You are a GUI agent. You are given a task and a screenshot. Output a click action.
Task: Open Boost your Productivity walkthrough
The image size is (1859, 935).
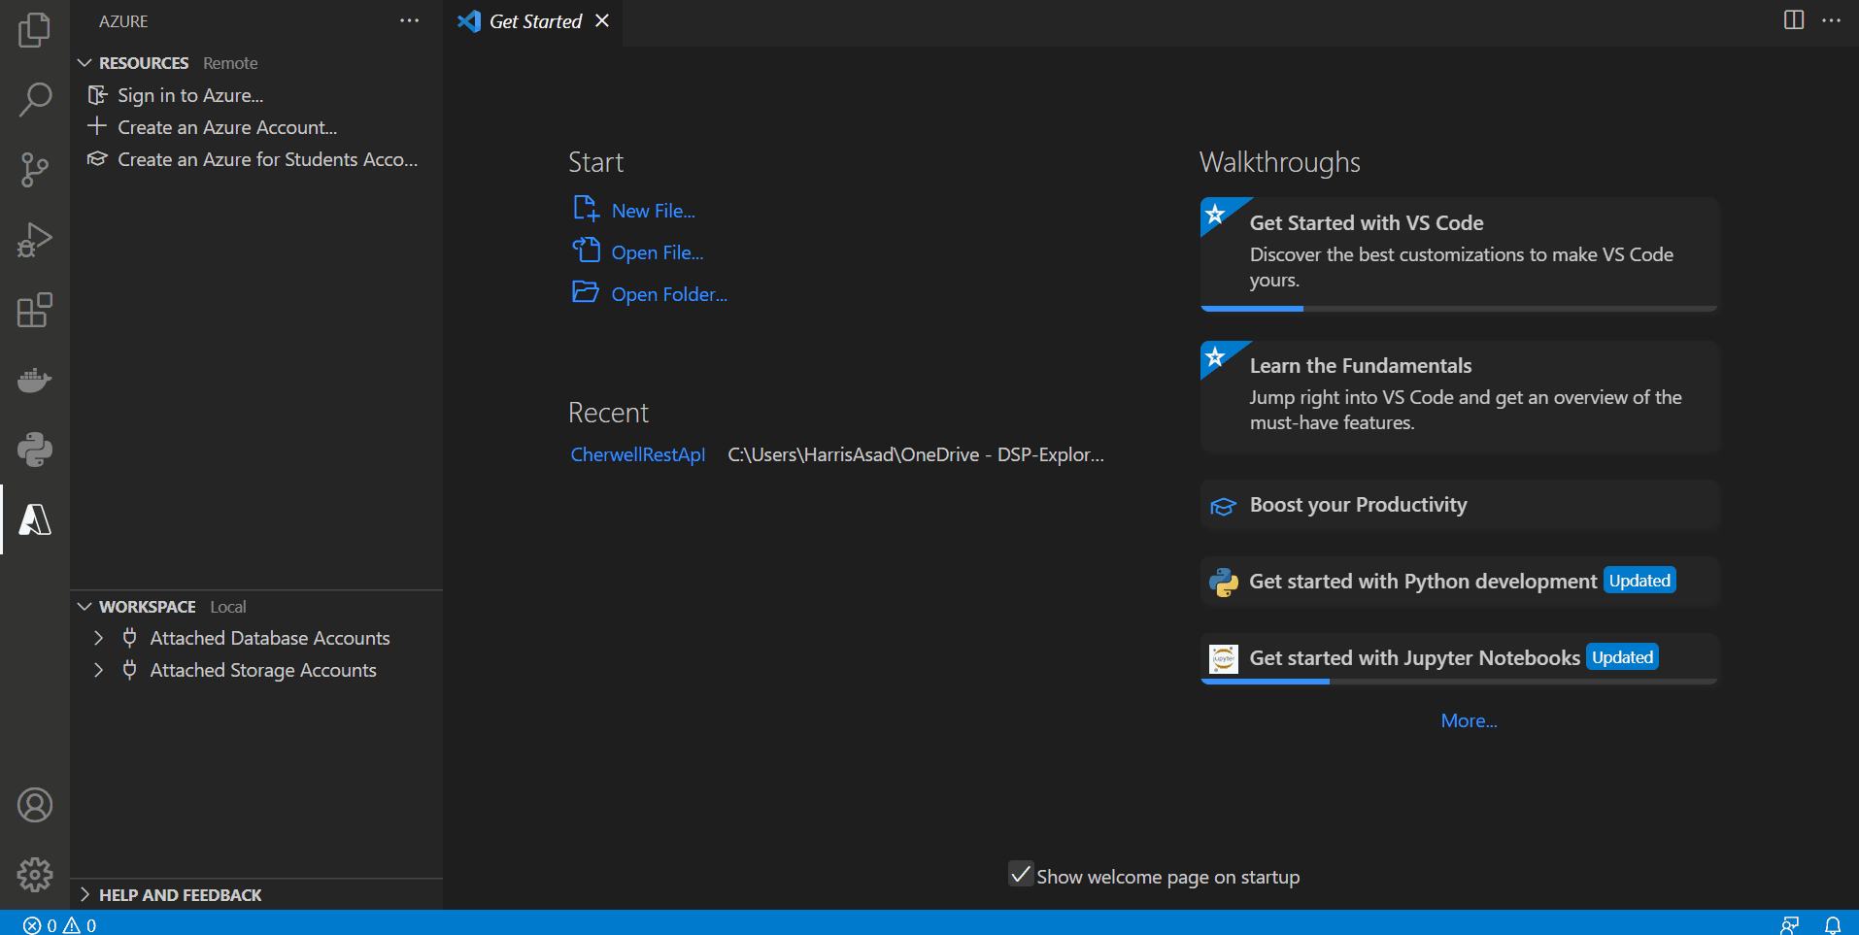pyautogui.click(x=1460, y=505)
